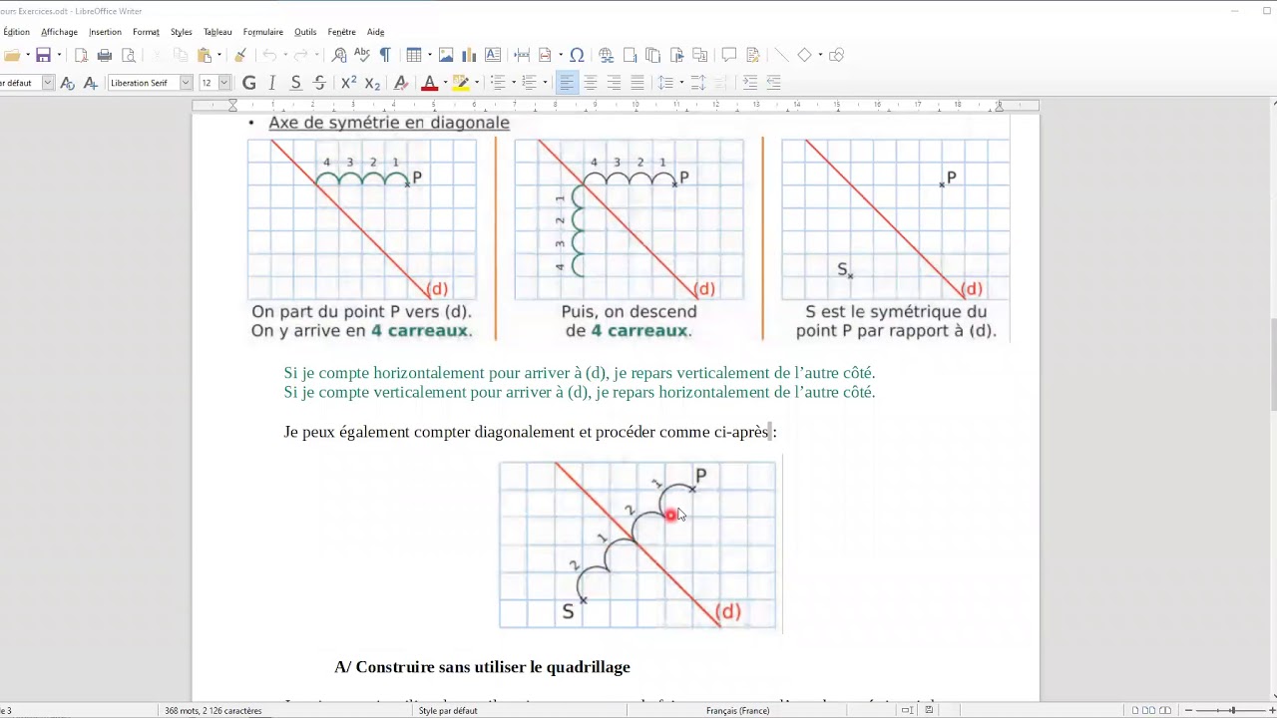Clone formatting with the paintbrush icon
The height and width of the screenshot is (718, 1277).
(x=239, y=56)
